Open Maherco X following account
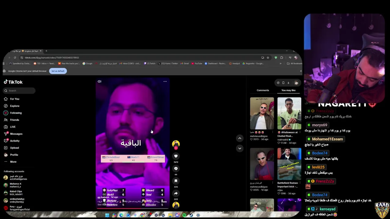 pyautogui.click(x=12, y=185)
